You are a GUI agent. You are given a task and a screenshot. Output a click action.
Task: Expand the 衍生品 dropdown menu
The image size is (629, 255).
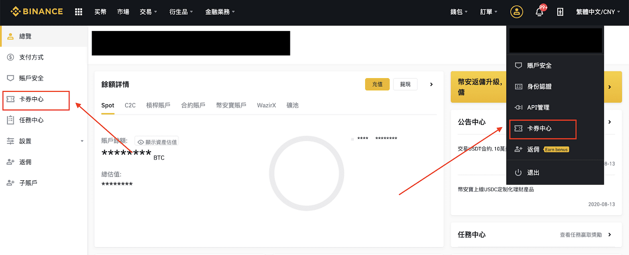pyautogui.click(x=181, y=12)
